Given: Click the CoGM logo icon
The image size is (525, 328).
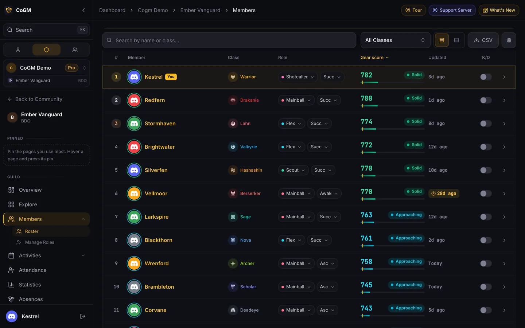Looking at the screenshot, I should coord(9,10).
